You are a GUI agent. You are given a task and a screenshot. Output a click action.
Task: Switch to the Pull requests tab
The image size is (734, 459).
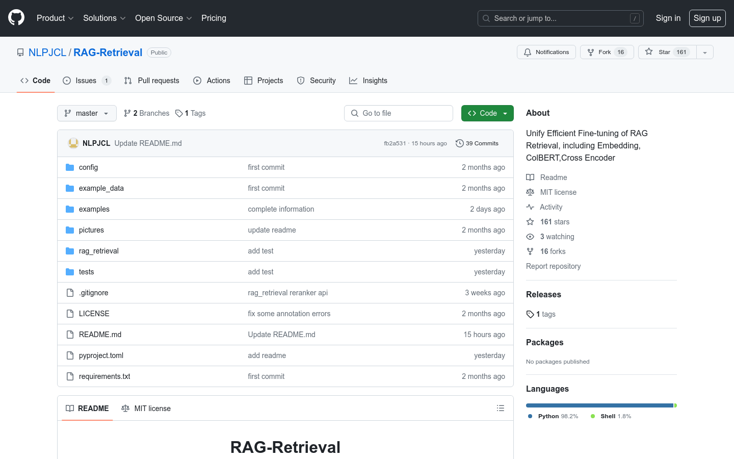pyautogui.click(x=152, y=81)
